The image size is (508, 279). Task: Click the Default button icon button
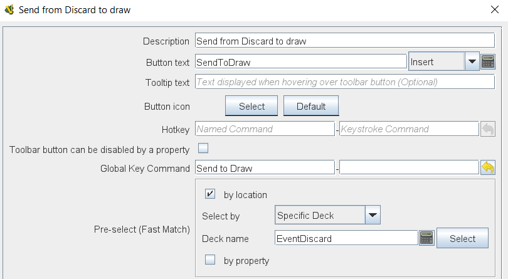click(x=311, y=106)
